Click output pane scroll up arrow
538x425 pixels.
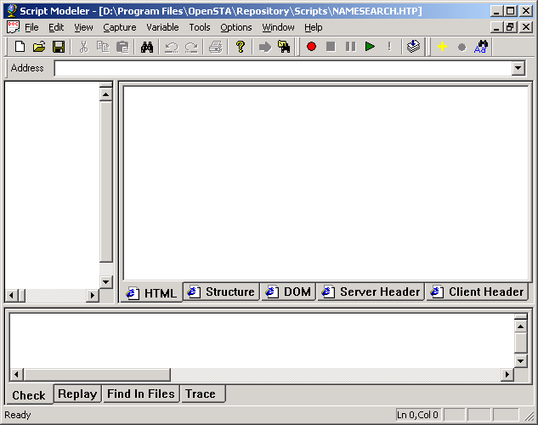click(520, 326)
